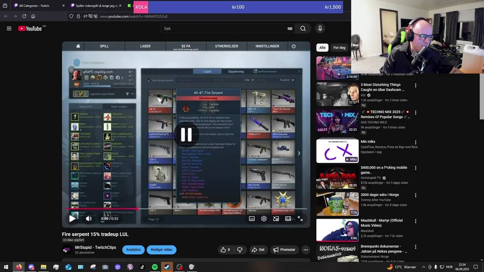This screenshot has height=272, width=484.
Task: Navigate back in Firefox
Action: (6, 16)
